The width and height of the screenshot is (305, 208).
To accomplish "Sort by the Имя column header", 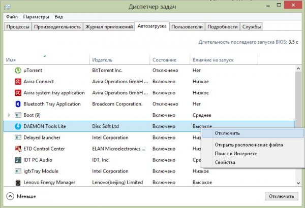I will (x=46, y=60).
